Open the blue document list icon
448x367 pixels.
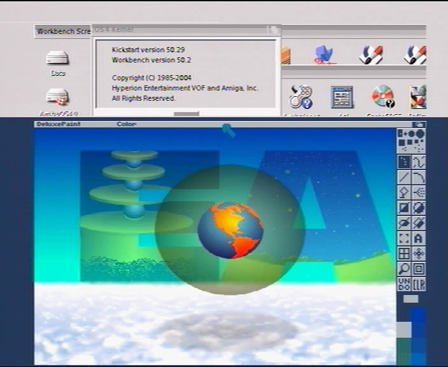342,97
